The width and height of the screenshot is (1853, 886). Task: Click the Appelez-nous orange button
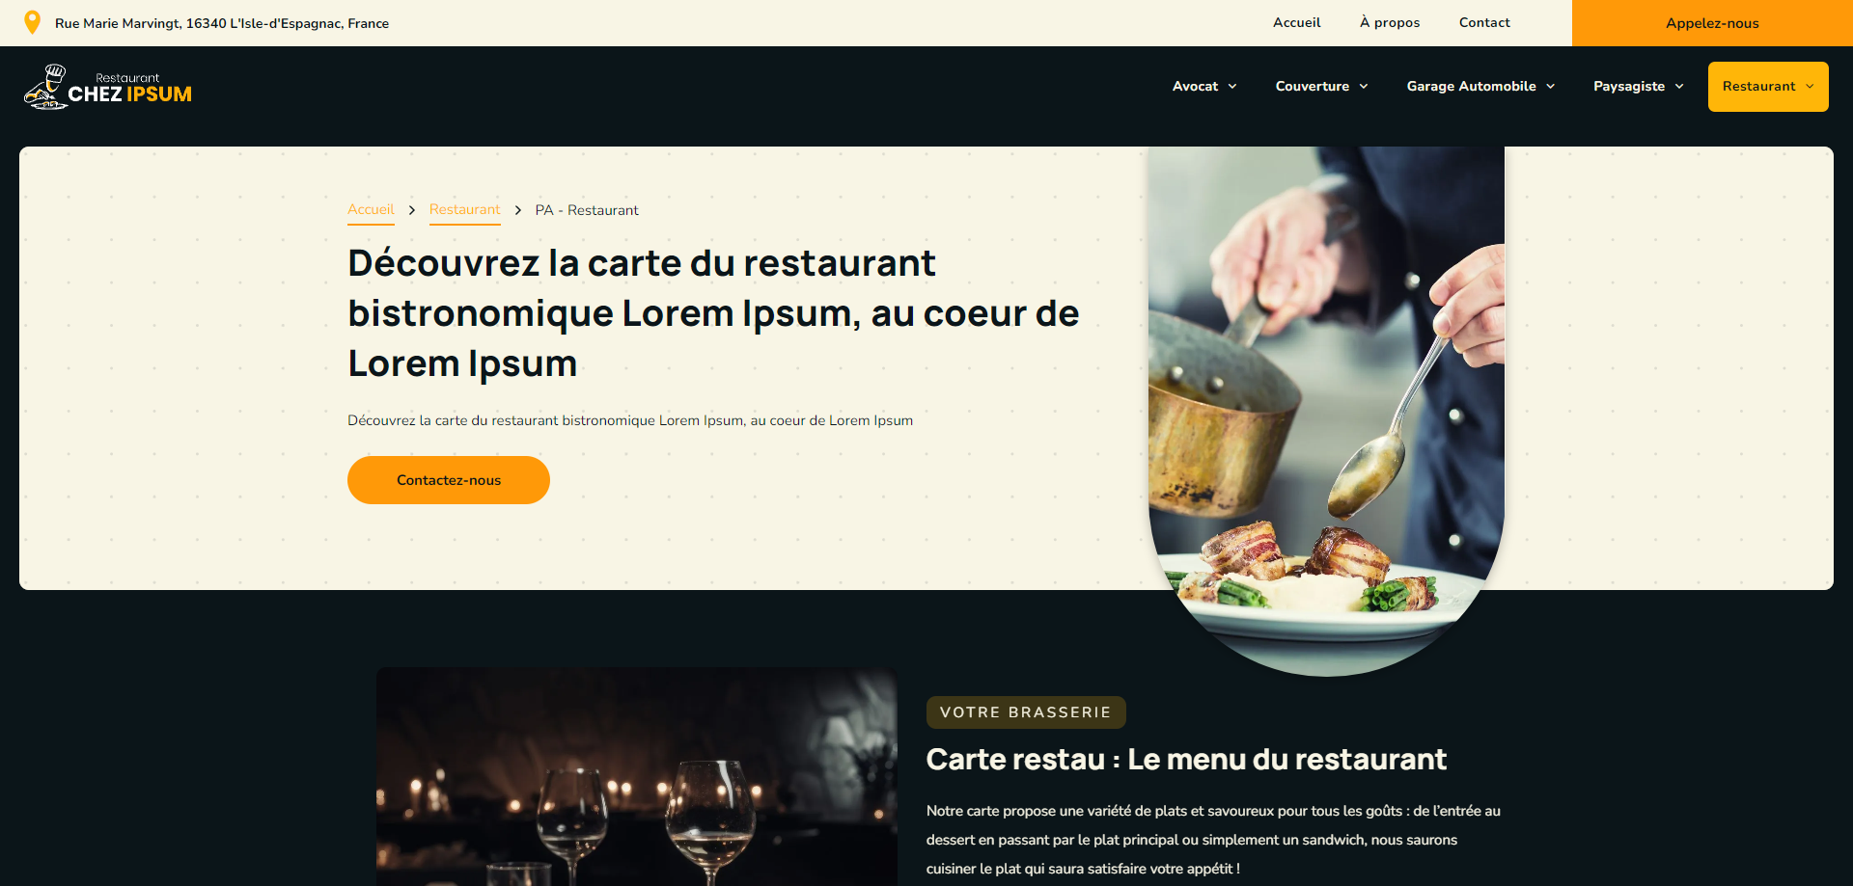click(1712, 23)
